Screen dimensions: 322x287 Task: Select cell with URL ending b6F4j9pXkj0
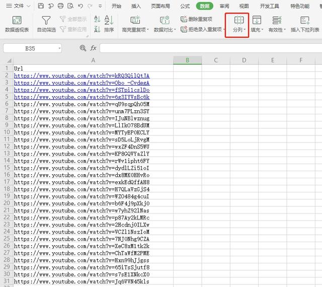tap(93, 203)
